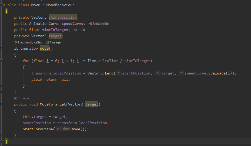Click yield return null statement
The height and width of the screenshot is (146, 251).
coord(51,79)
